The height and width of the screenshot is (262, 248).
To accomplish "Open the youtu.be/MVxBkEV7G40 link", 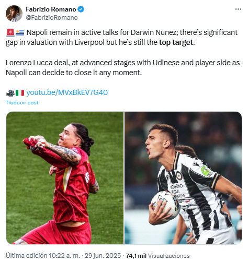I will (67, 92).
